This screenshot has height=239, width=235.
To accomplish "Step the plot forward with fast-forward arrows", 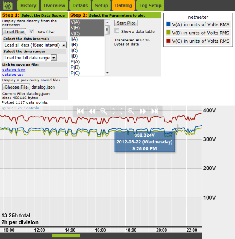I will pos(143,111).
